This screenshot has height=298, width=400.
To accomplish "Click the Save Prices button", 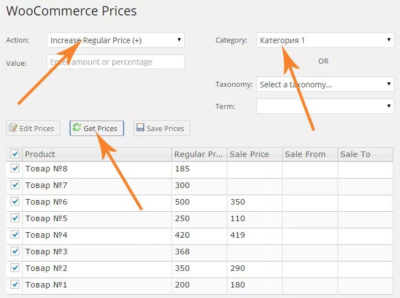I will (162, 128).
